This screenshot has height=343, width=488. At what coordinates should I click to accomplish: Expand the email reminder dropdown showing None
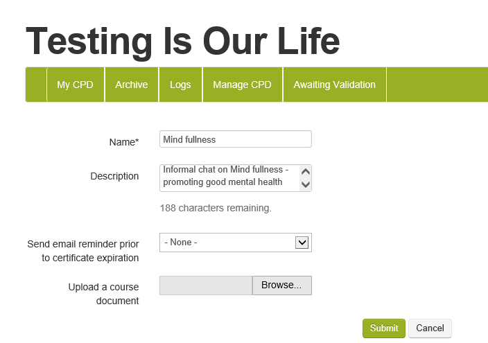tap(235, 243)
